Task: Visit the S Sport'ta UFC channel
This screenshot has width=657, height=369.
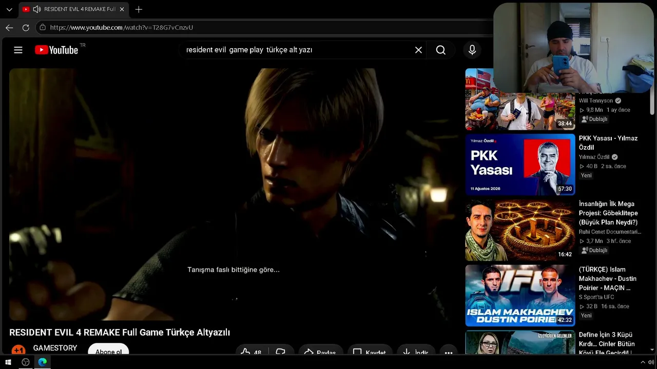Action: (596, 297)
